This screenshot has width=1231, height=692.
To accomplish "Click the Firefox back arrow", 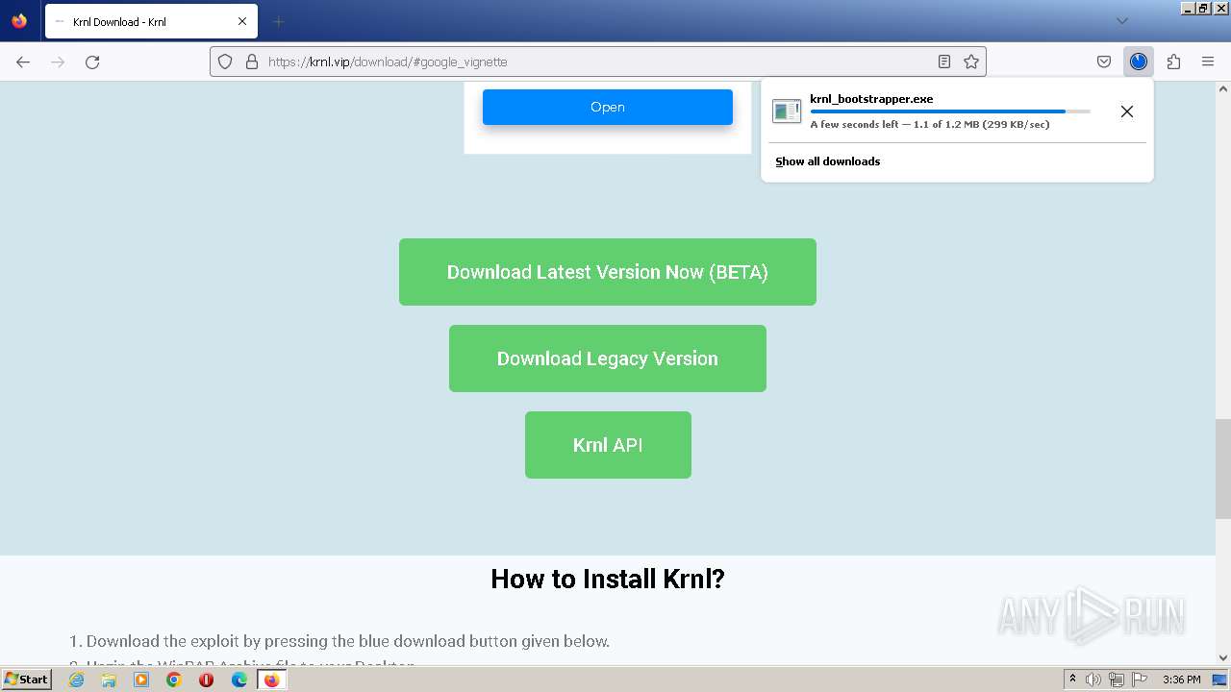I will [x=23, y=62].
